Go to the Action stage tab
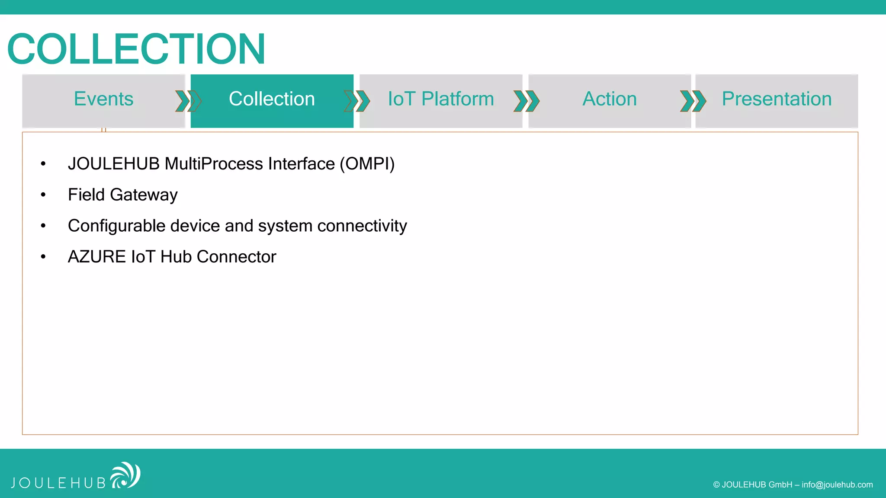The width and height of the screenshot is (886, 498). click(610, 101)
